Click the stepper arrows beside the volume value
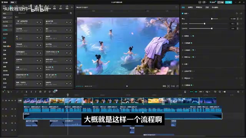This screenshot has height=138, width=246. [238, 19]
